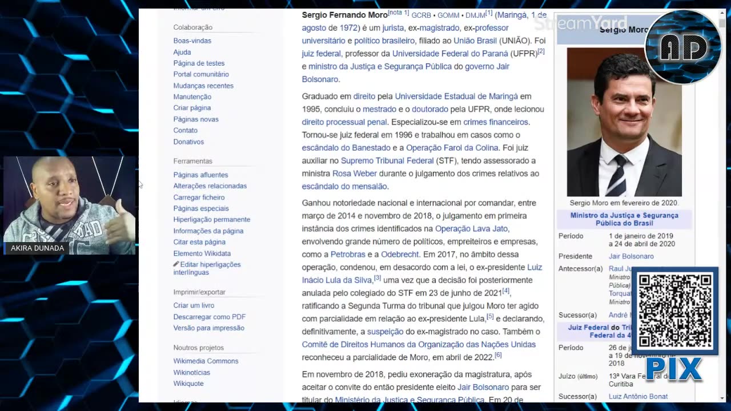Click Citar esta página
Image resolution: width=731 pixels, height=411 pixels.
199,242
